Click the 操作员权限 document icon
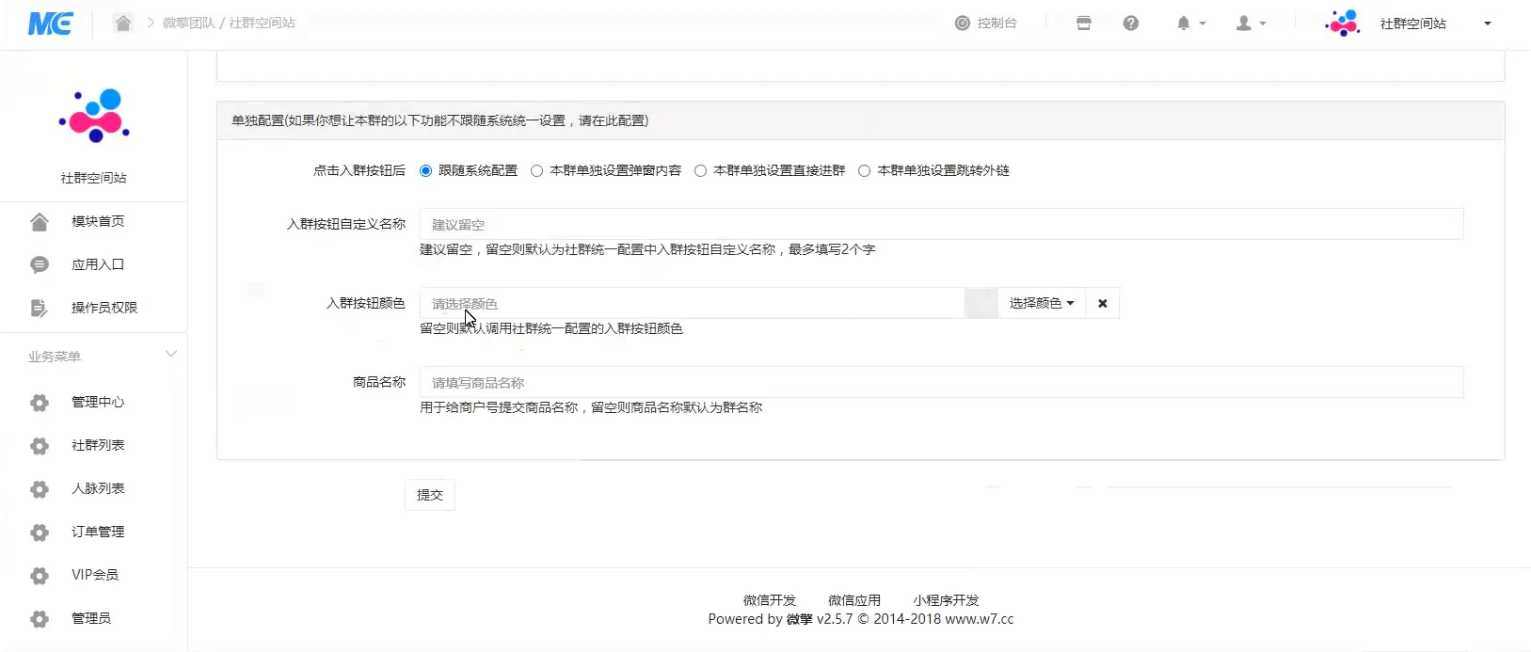Screen dimensions: 1531x652 [40, 309]
